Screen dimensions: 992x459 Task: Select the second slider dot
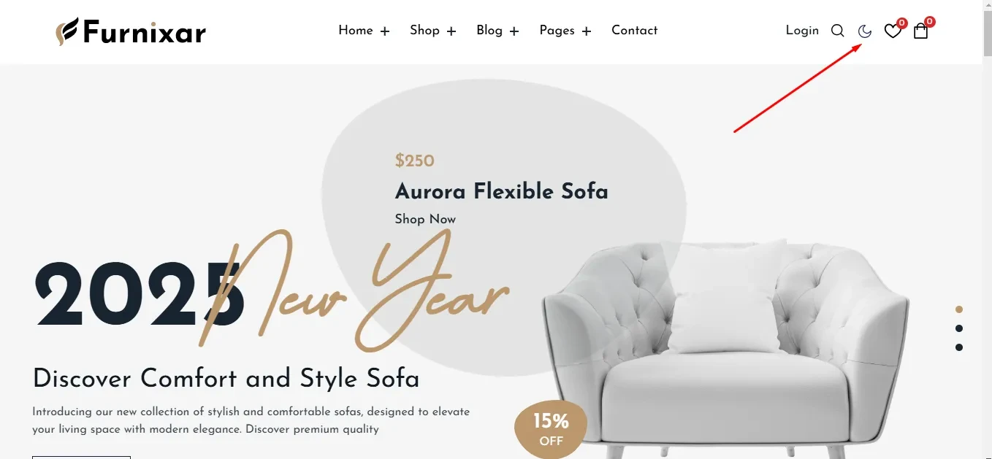[x=959, y=328]
